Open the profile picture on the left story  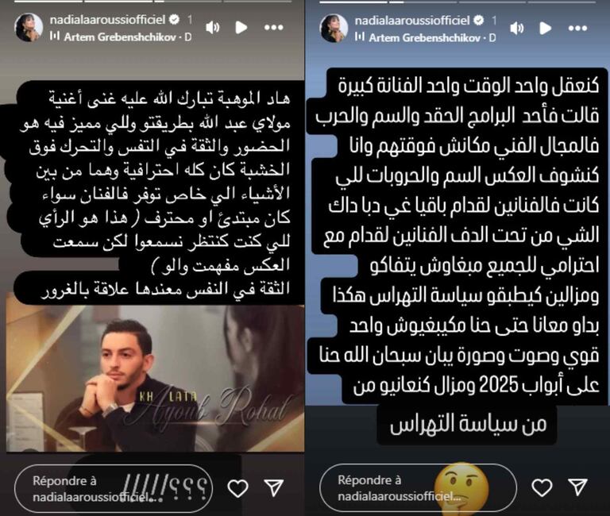[x=29, y=27]
